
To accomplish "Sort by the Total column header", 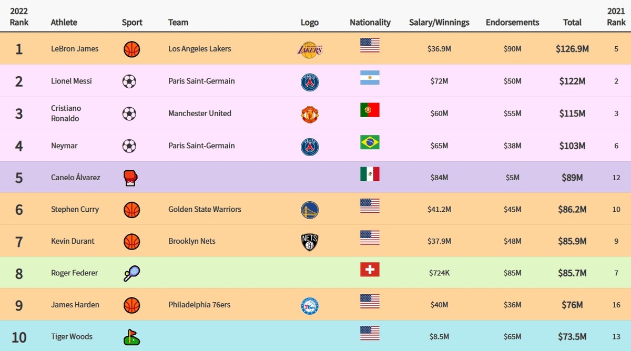I will 572,22.
